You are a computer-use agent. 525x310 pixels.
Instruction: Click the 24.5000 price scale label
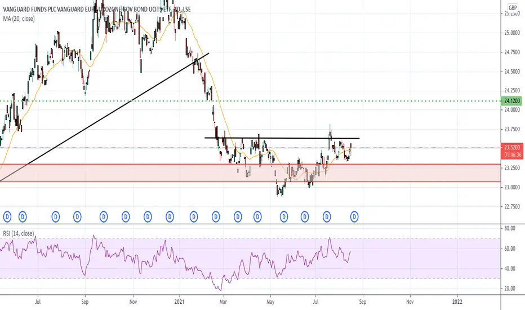click(512, 72)
